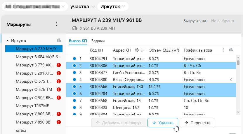This screenshot has width=243, height=134.
Task: Toggle the selection dot for row 5
Action: click(74, 87)
